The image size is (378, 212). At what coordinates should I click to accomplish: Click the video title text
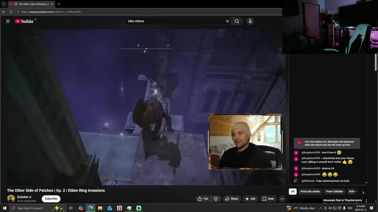pyautogui.click(x=56, y=191)
